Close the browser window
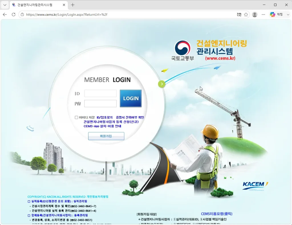Screen dimensions: 292x225 pyautogui.click(x=286, y=5)
